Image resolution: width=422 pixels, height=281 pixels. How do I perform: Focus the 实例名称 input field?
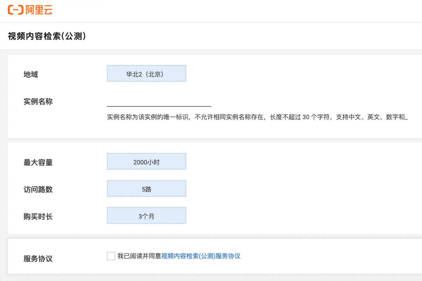(x=159, y=101)
